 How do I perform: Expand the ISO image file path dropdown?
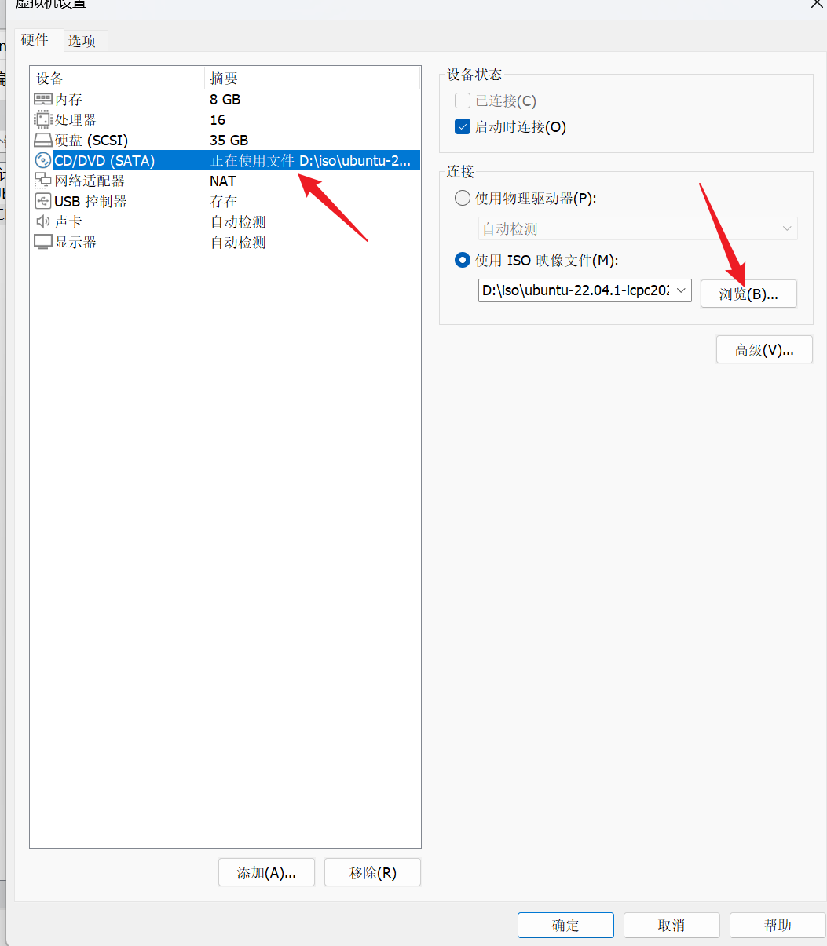point(681,290)
